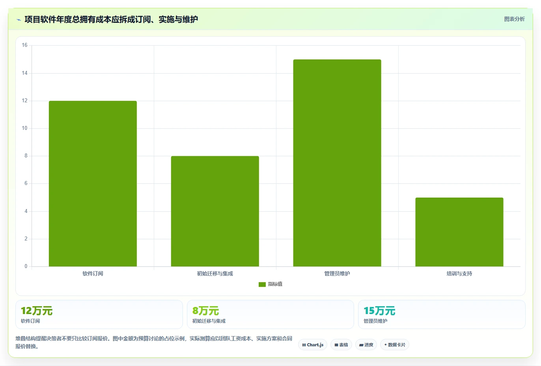
Task: Select the 表格 tag
Action: tap(341, 345)
